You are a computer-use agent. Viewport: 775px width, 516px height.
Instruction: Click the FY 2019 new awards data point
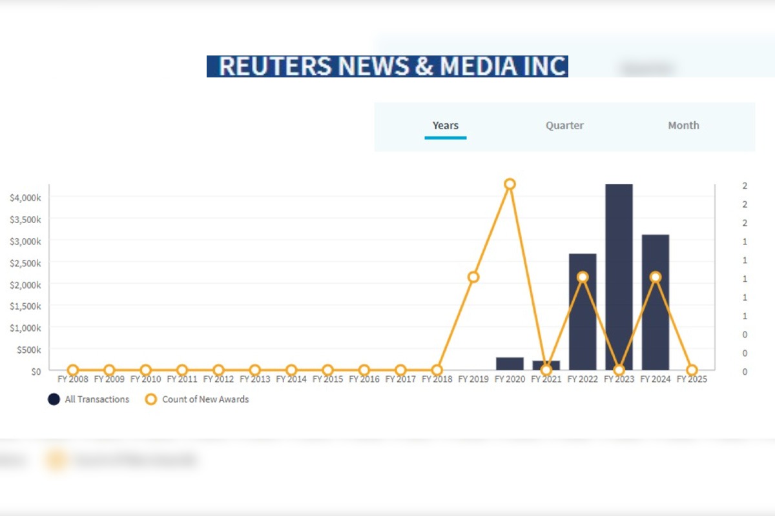pos(473,277)
